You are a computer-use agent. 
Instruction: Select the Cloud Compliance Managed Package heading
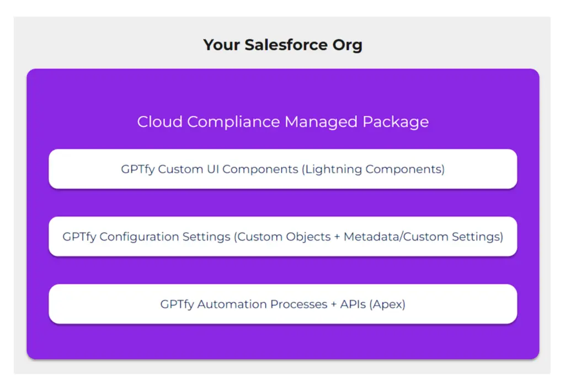[x=282, y=122]
